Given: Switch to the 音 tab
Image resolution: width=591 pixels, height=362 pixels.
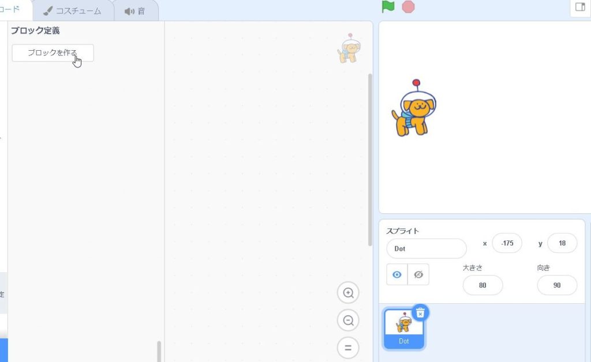Looking at the screenshot, I should (x=135, y=10).
